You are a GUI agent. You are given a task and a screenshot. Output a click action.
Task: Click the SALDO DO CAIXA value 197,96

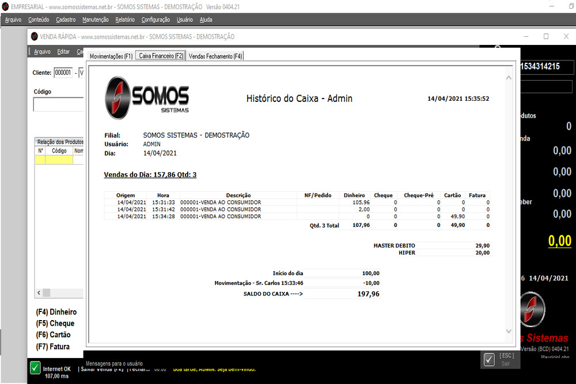tap(369, 294)
